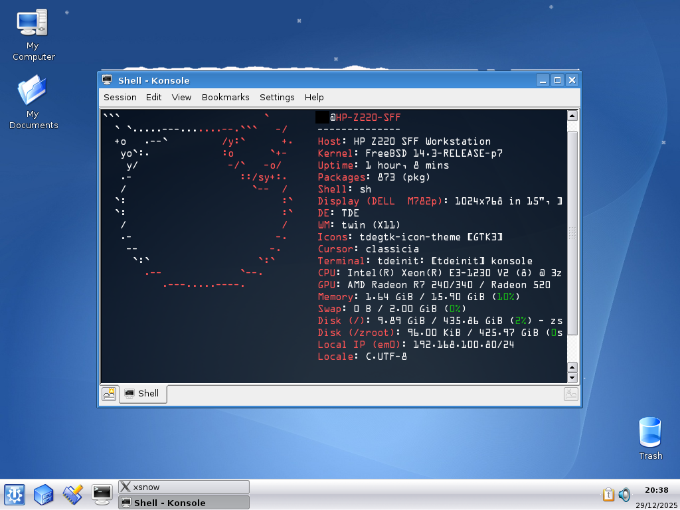This screenshot has width=680, height=510.
Task: Open the Session menu
Action: pos(120,97)
